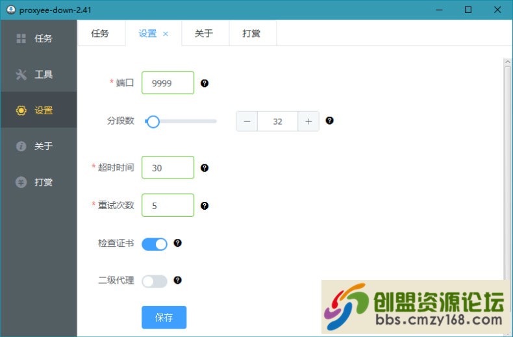Click the 分段数 slider handle
Image resolution: width=513 pixels, height=337 pixels.
coord(153,121)
